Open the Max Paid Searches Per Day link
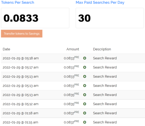The height and width of the screenshot is (126, 145). point(100,2)
